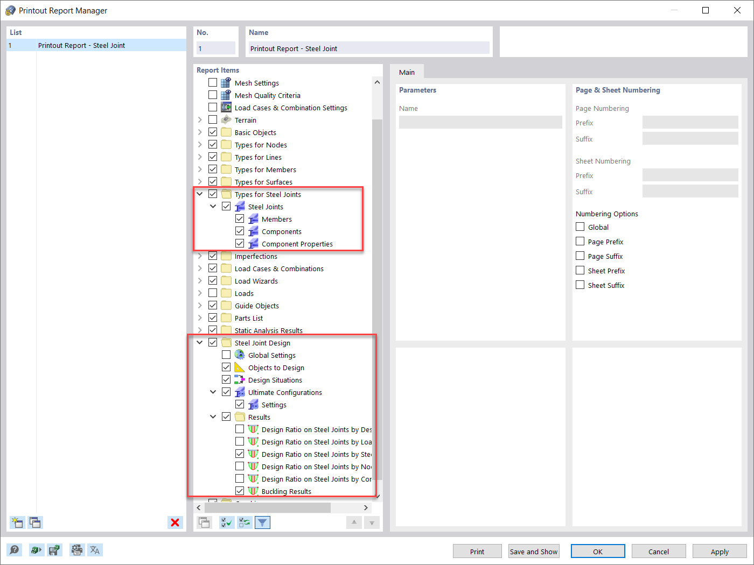
Task: Enable Global Settings under Steel Joint Design
Action: (x=226, y=355)
